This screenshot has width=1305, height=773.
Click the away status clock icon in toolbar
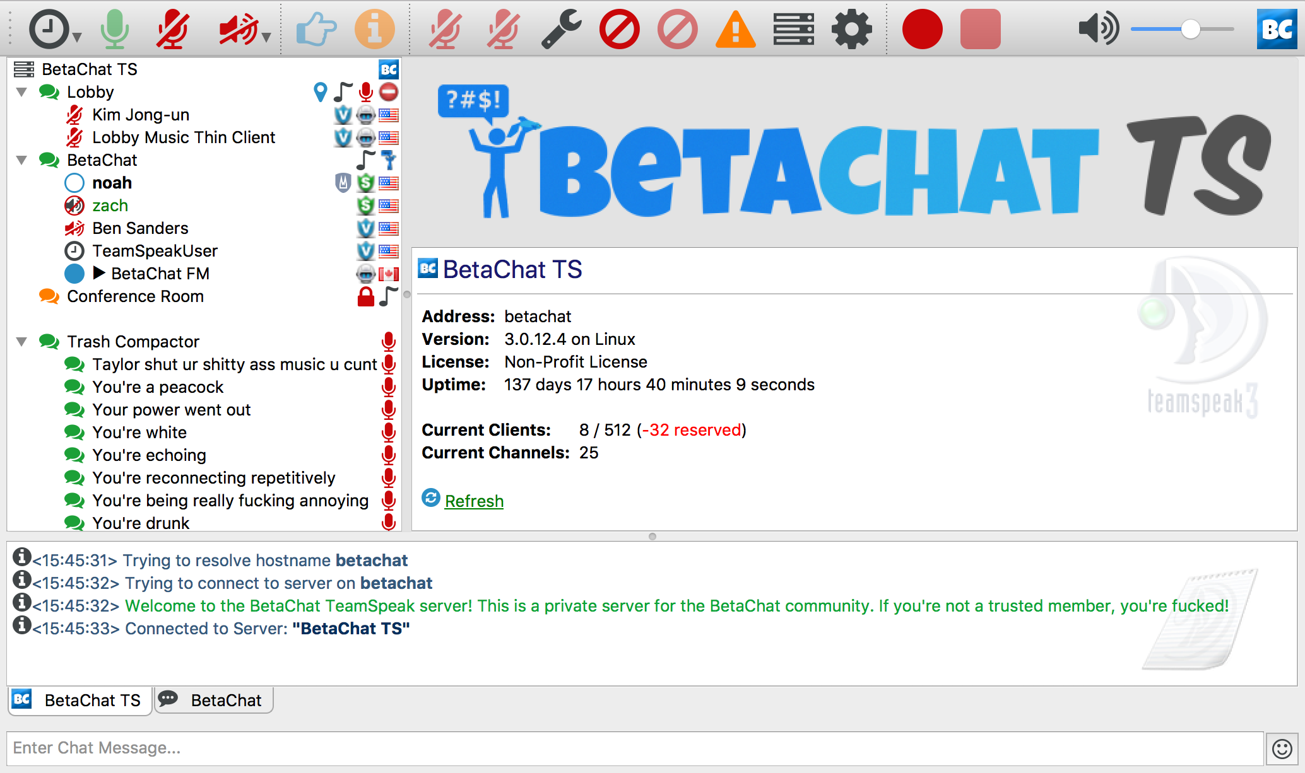(x=48, y=29)
